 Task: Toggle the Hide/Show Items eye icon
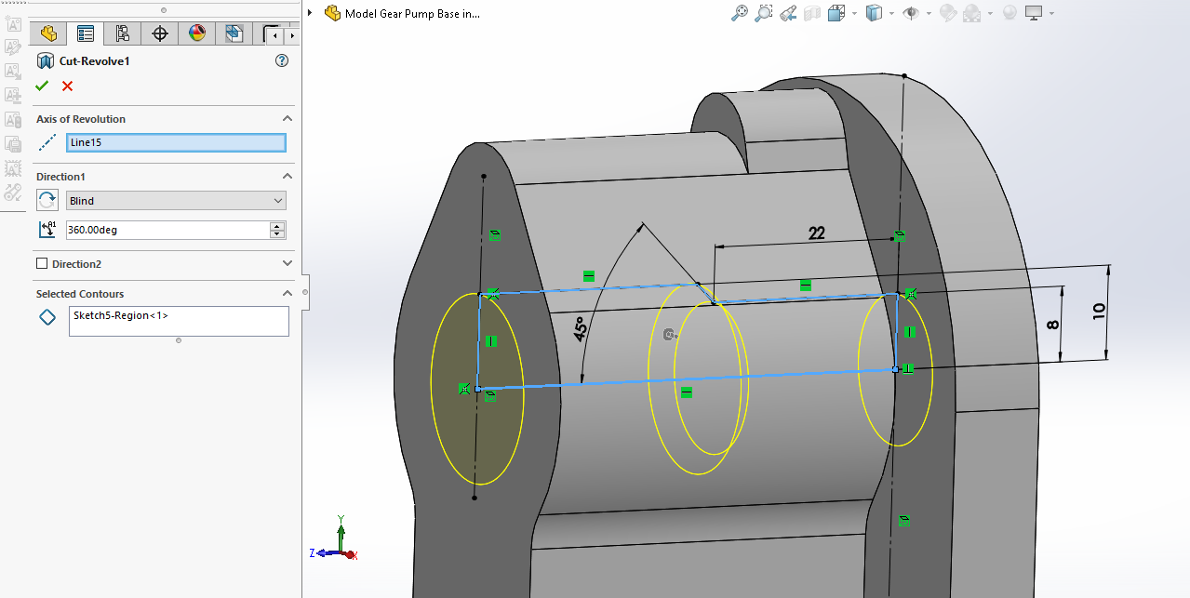tap(911, 13)
